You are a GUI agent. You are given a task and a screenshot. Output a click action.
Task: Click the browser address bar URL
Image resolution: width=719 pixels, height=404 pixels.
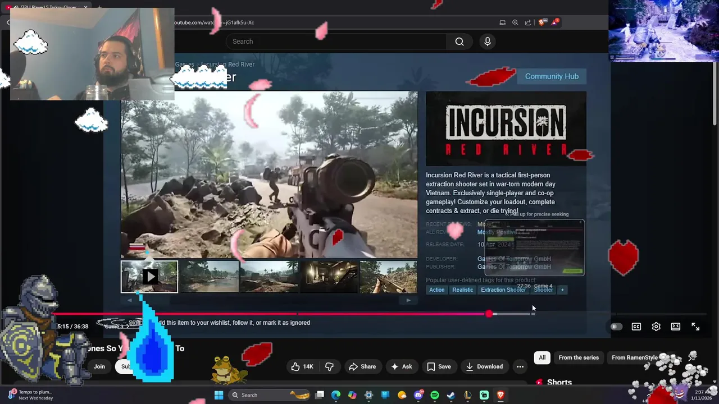(x=215, y=22)
